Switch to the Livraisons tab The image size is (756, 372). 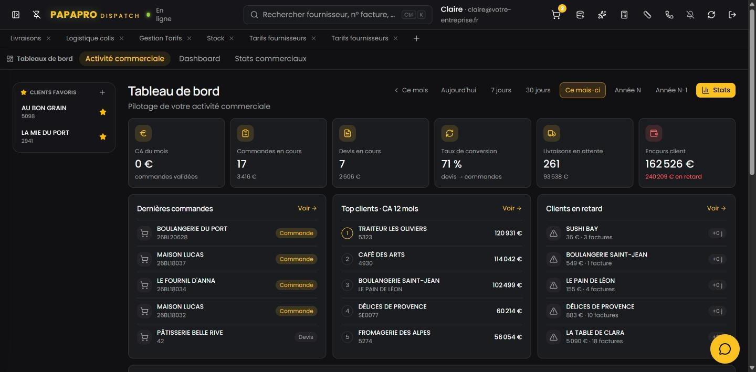pyautogui.click(x=26, y=38)
